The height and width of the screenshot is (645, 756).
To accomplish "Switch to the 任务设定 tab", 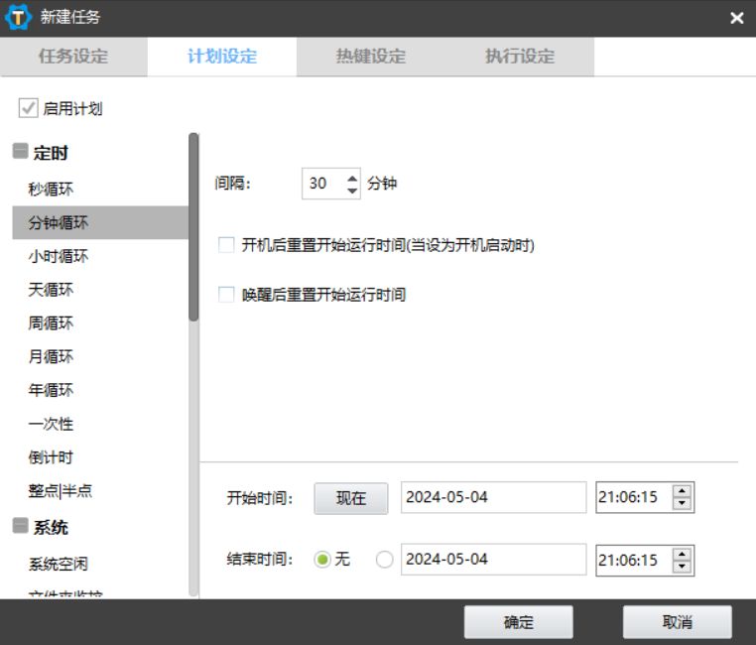I will click(x=73, y=57).
